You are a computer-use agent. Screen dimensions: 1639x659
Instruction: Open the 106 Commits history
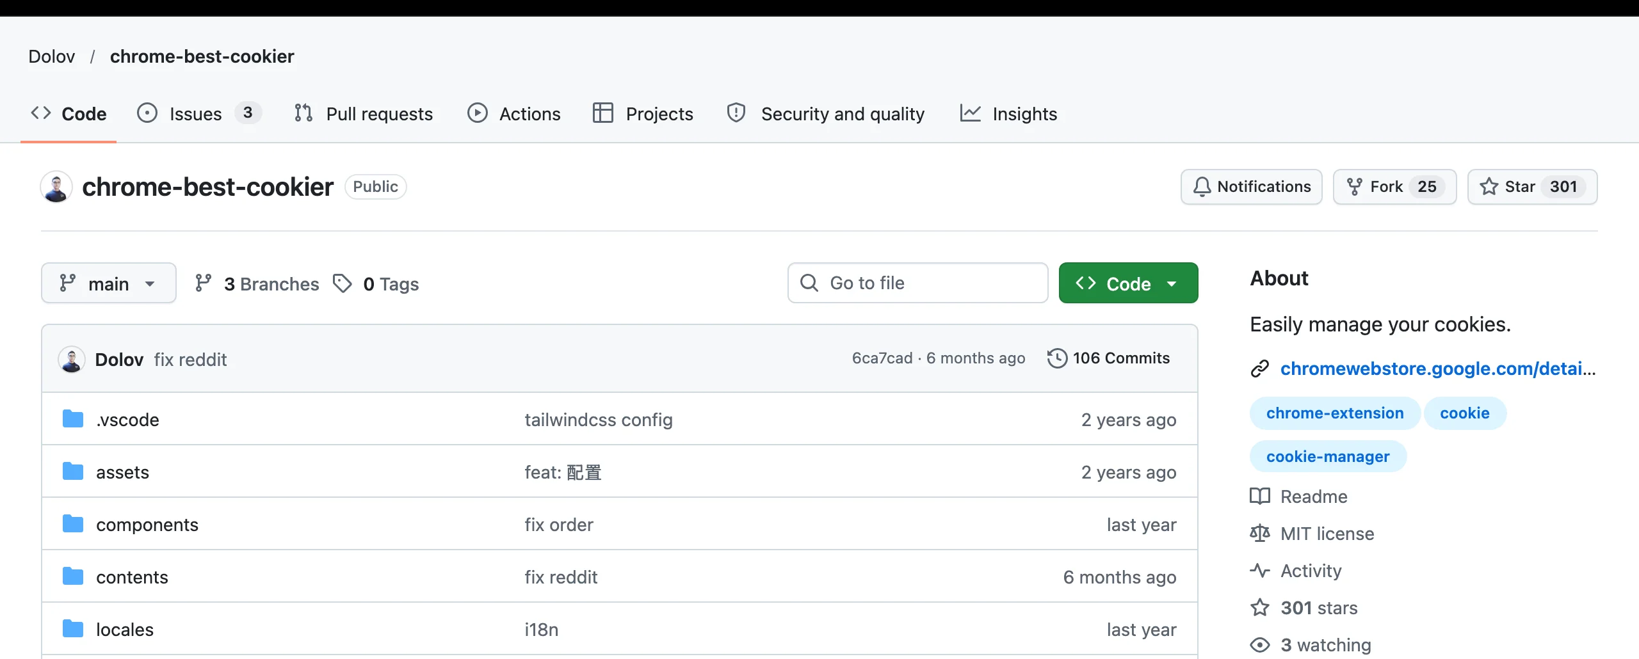click(1109, 358)
